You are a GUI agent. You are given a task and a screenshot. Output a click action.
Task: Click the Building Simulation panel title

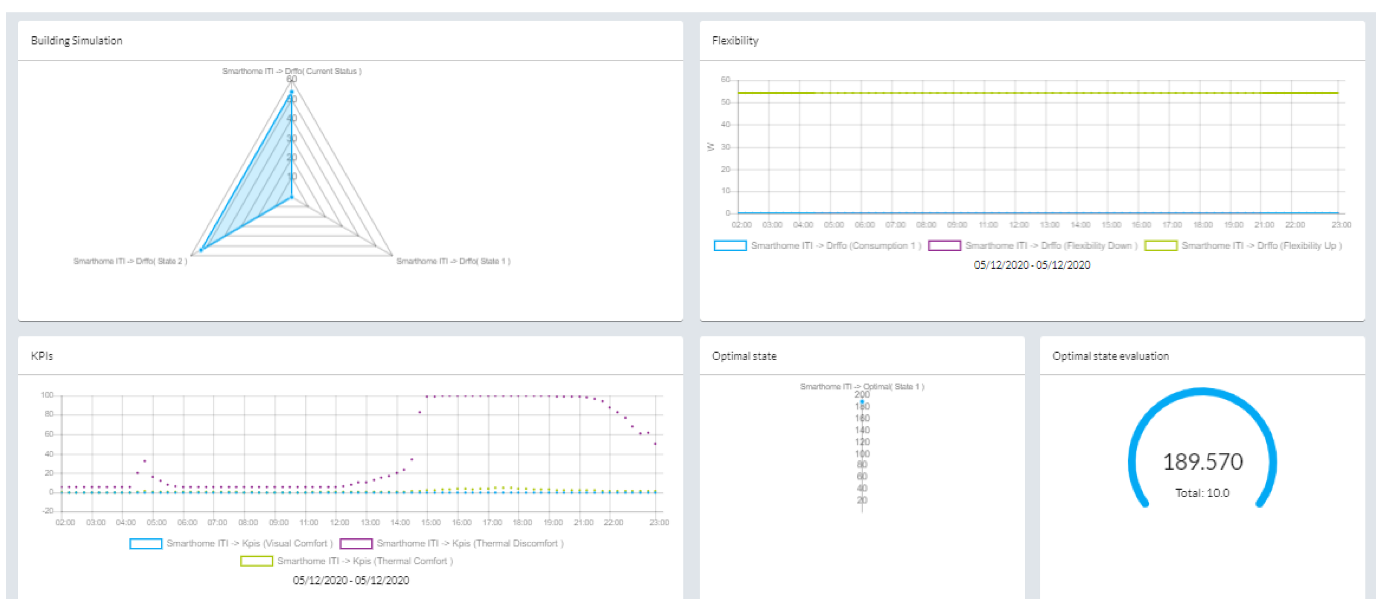(76, 41)
